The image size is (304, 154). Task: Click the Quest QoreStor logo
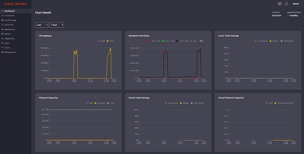[x=16, y=4]
